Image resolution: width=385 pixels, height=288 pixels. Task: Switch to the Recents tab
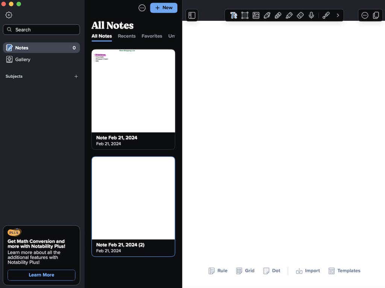pos(127,36)
